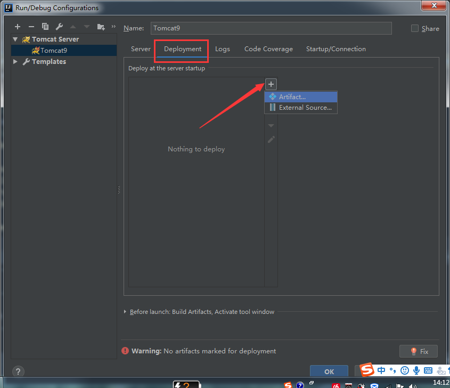Viewport: 450px width, 388px height.
Task: Click the Fix button
Action: point(419,351)
